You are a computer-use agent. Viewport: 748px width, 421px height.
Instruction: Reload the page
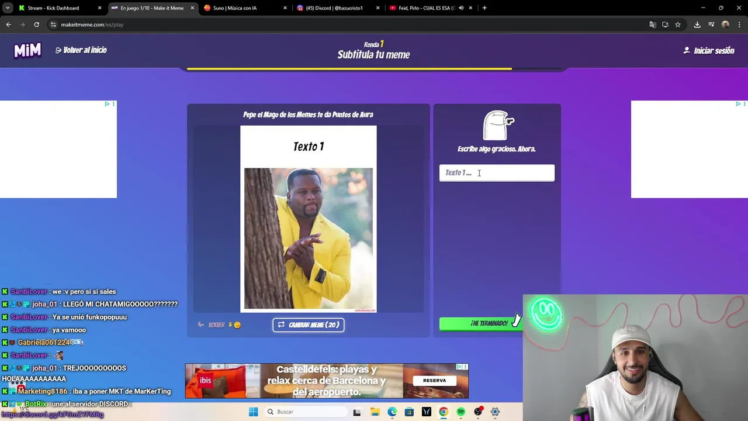(36, 25)
